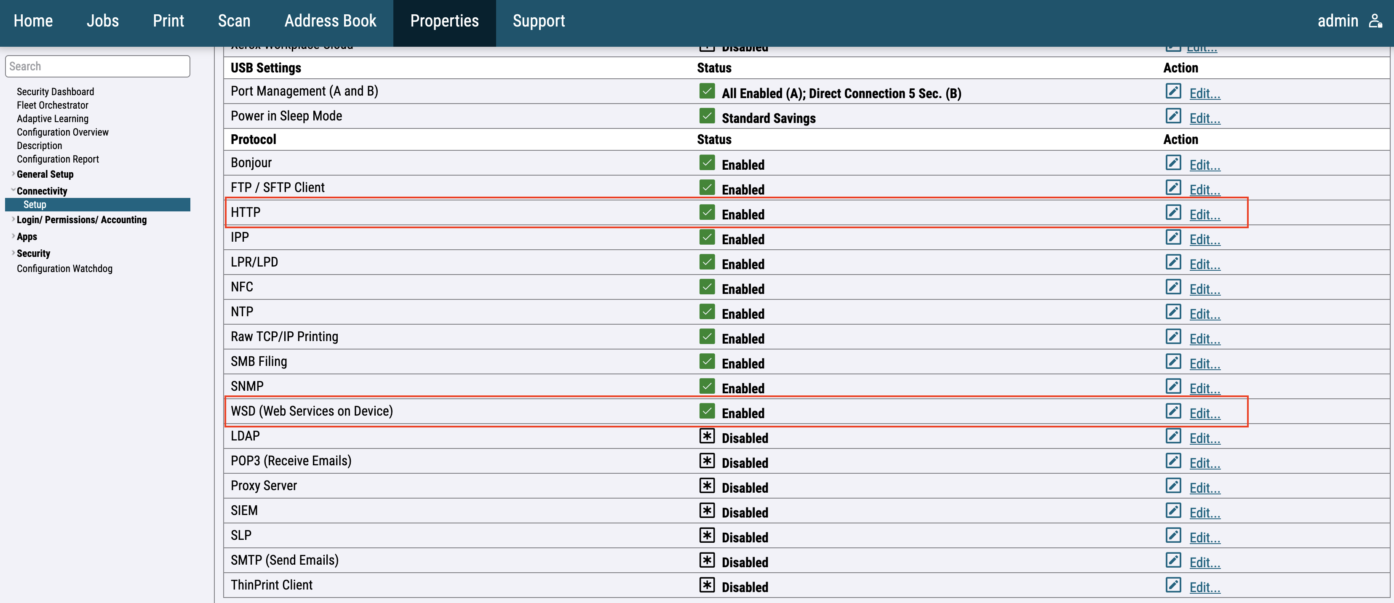Click the sidebar Search input field
Screen dimensions: 1394x603
(x=97, y=66)
